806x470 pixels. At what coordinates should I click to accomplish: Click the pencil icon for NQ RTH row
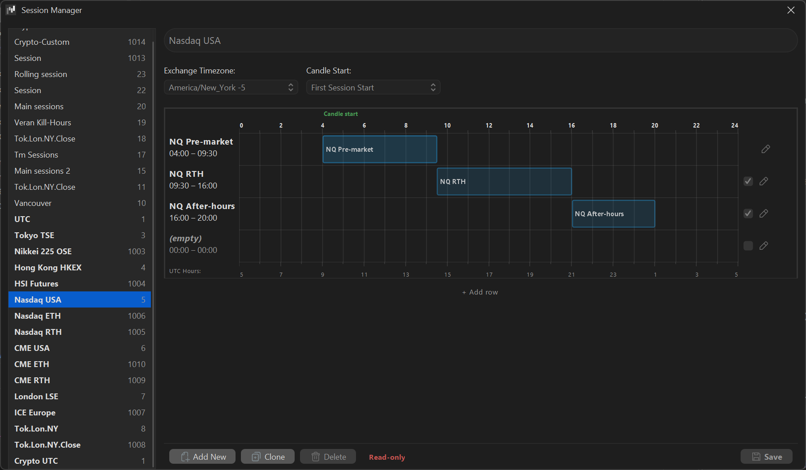click(x=763, y=181)
